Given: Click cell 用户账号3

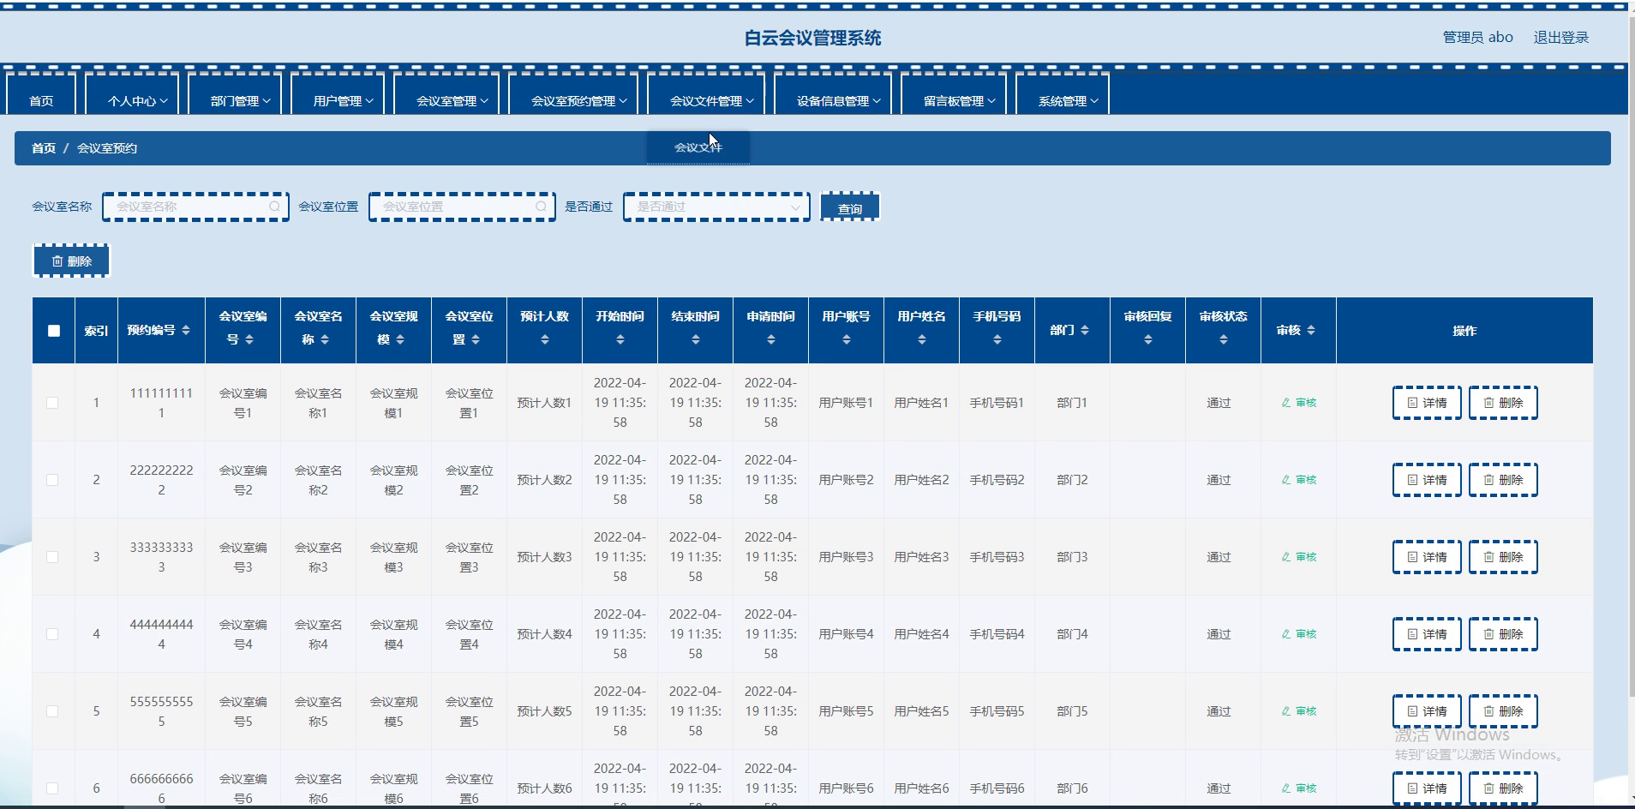Looking at the screenshot, I should click(846, 557).
